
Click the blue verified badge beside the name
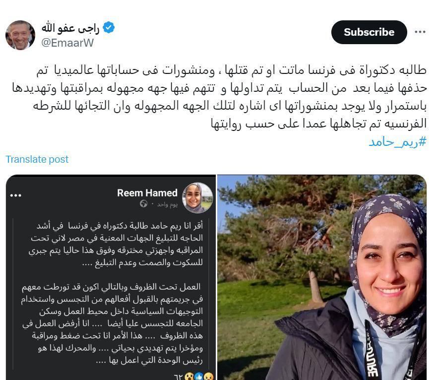(x=109, y=27)
